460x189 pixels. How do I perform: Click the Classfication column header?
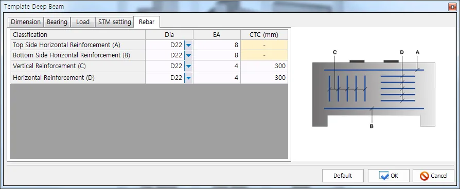pos(78,35)
